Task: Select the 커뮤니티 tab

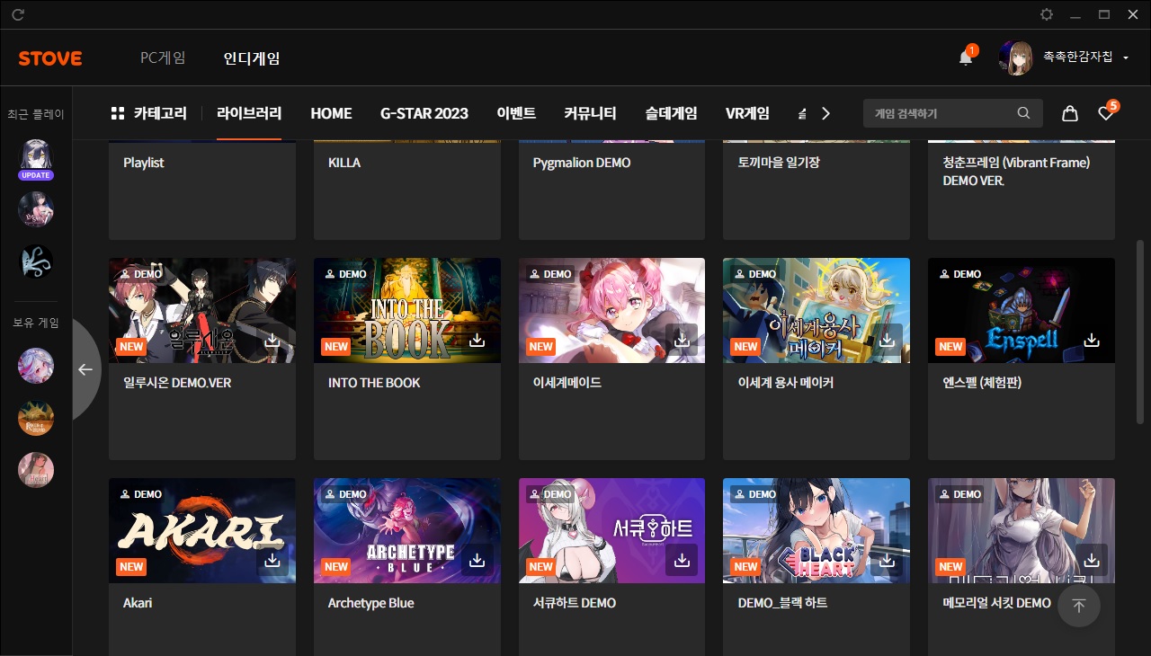Action: point(590,113)
